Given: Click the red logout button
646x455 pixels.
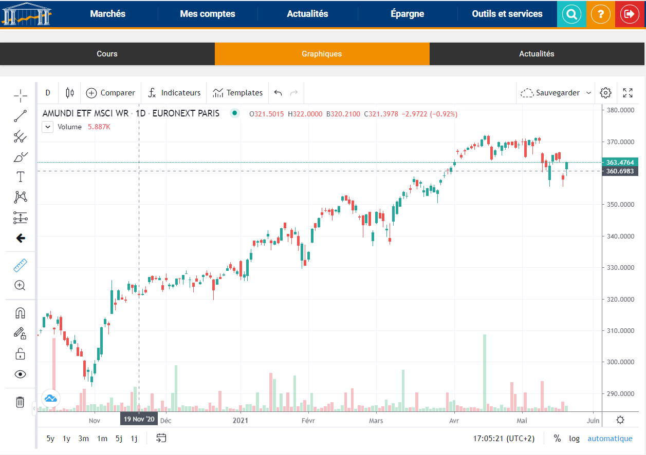Looking at the screenshot, I should tap(630, 14).
